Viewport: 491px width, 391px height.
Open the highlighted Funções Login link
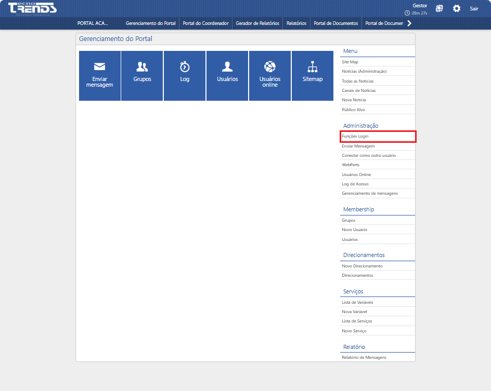[355, 136]
